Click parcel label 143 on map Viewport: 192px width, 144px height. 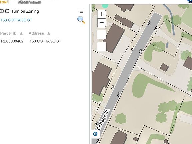tap(97, 141)
